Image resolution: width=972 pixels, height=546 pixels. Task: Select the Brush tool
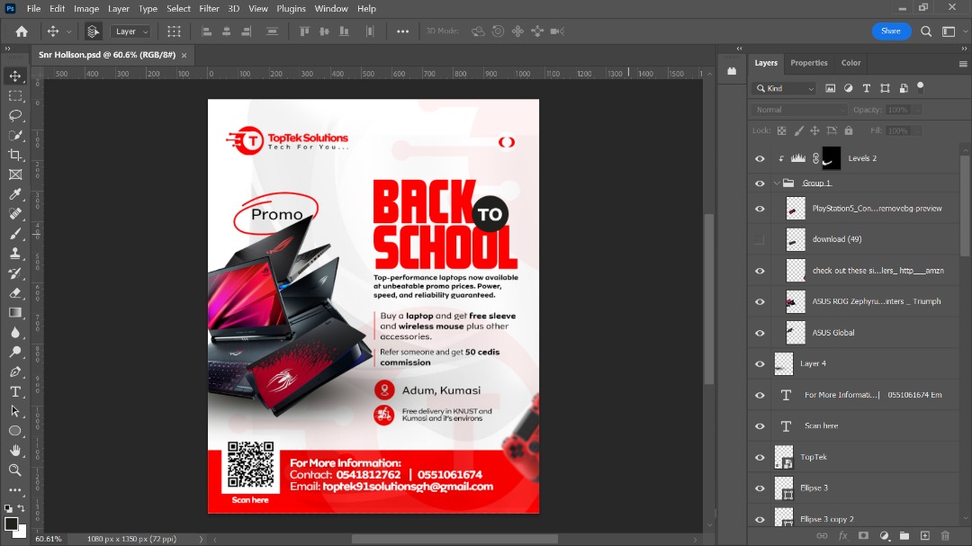15,234
